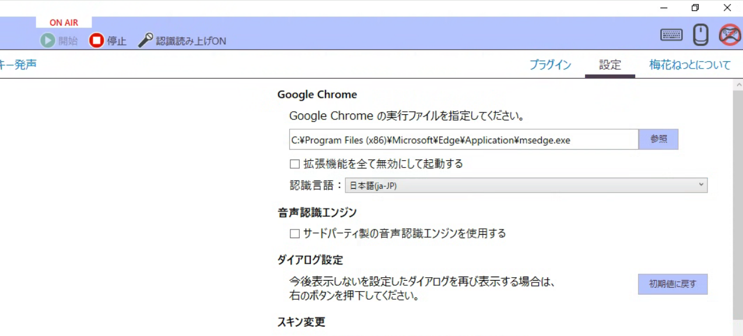
Task: Click the Chrome executable path field
Action: pos(464,140)
